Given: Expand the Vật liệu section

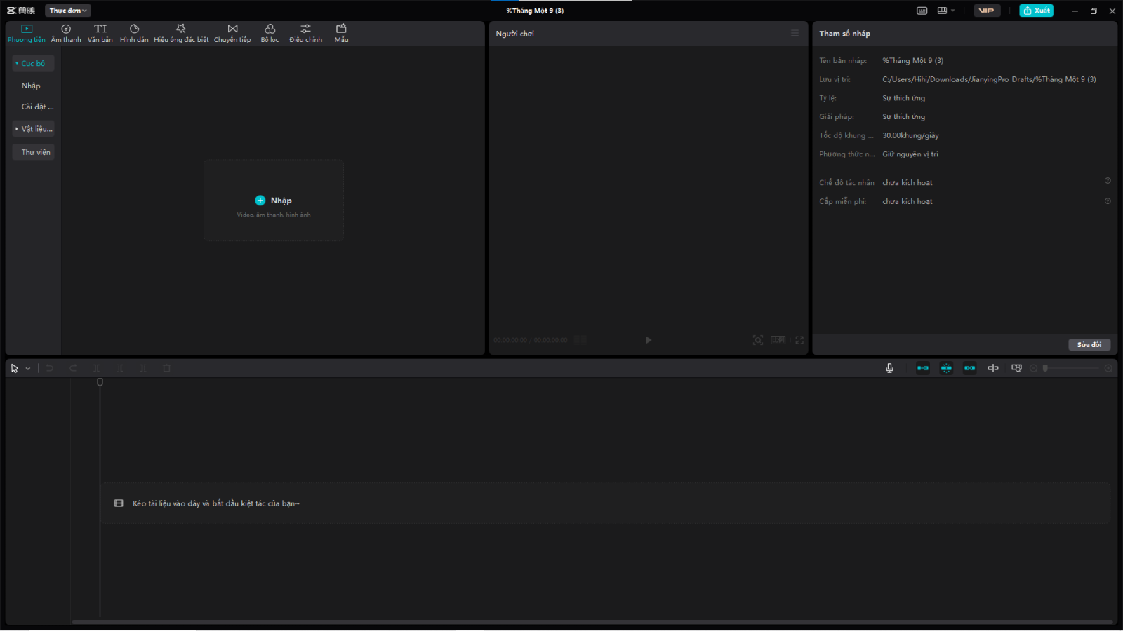Looking at the screenshot, I should tap(33, 129).
